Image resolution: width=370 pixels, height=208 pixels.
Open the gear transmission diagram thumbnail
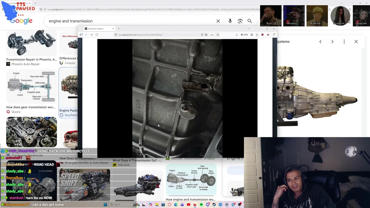tap(31, 86)
